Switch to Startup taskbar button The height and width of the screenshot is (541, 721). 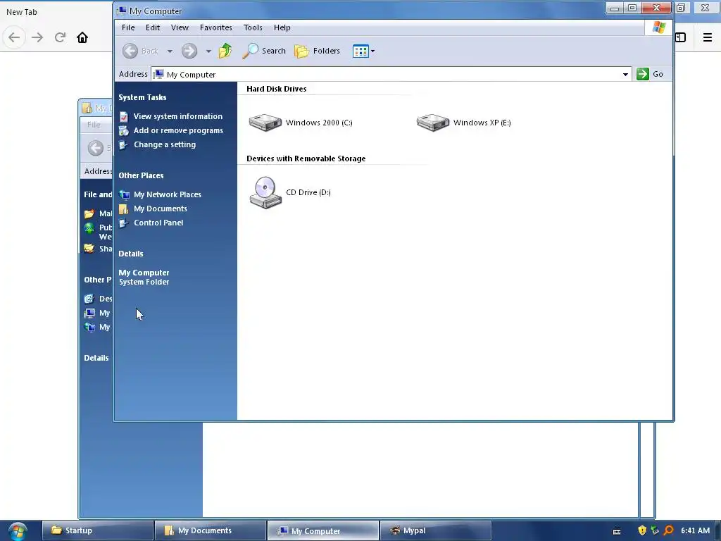[97, 530]
